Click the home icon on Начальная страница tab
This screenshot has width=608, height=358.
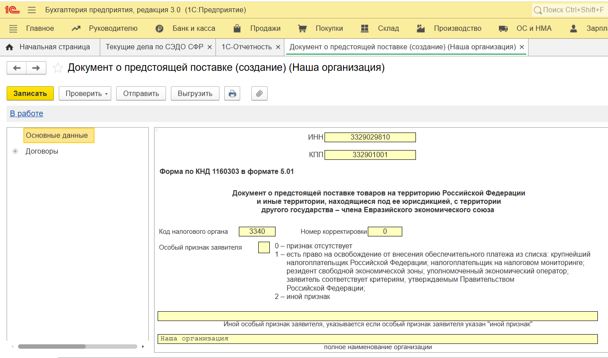point(10,47)
